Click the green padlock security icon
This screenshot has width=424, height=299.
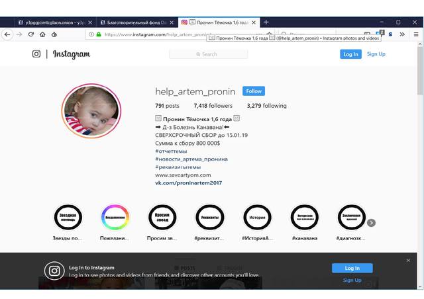coord(99,34)
